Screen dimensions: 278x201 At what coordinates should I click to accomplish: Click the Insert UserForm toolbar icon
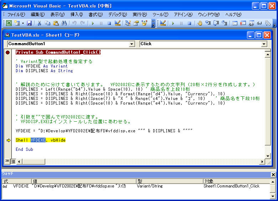[17, 23]
